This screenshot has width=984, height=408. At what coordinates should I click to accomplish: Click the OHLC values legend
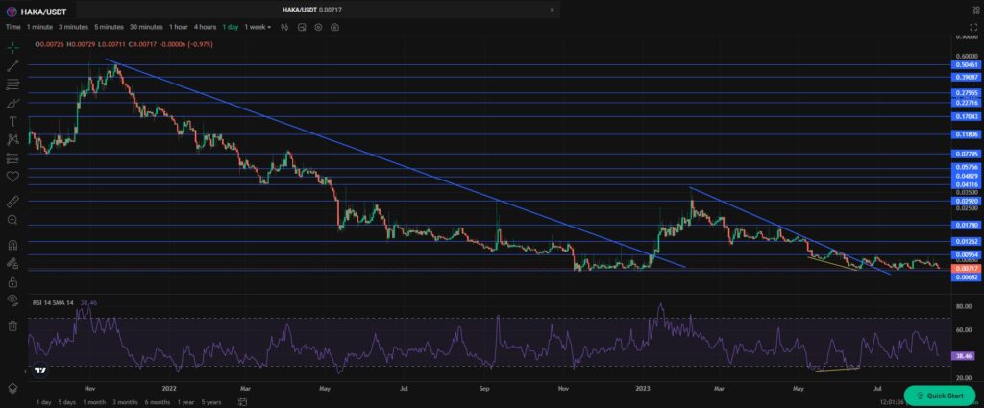click(124, 45)
